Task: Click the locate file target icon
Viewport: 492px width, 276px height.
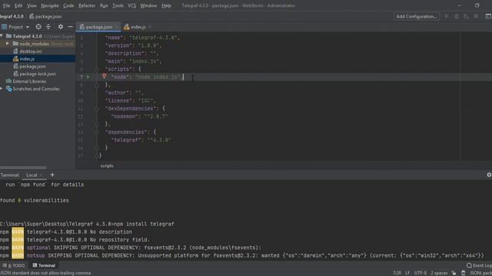Action: click(x=38, y=27)
